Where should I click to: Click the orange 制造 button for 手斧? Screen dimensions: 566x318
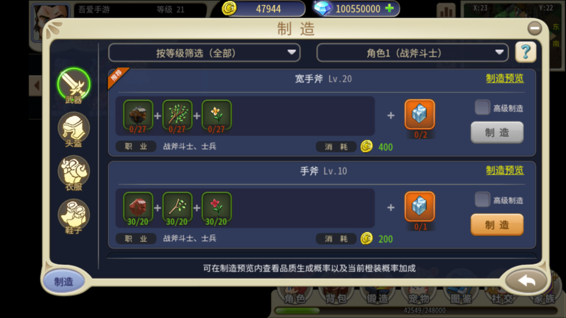497,225
